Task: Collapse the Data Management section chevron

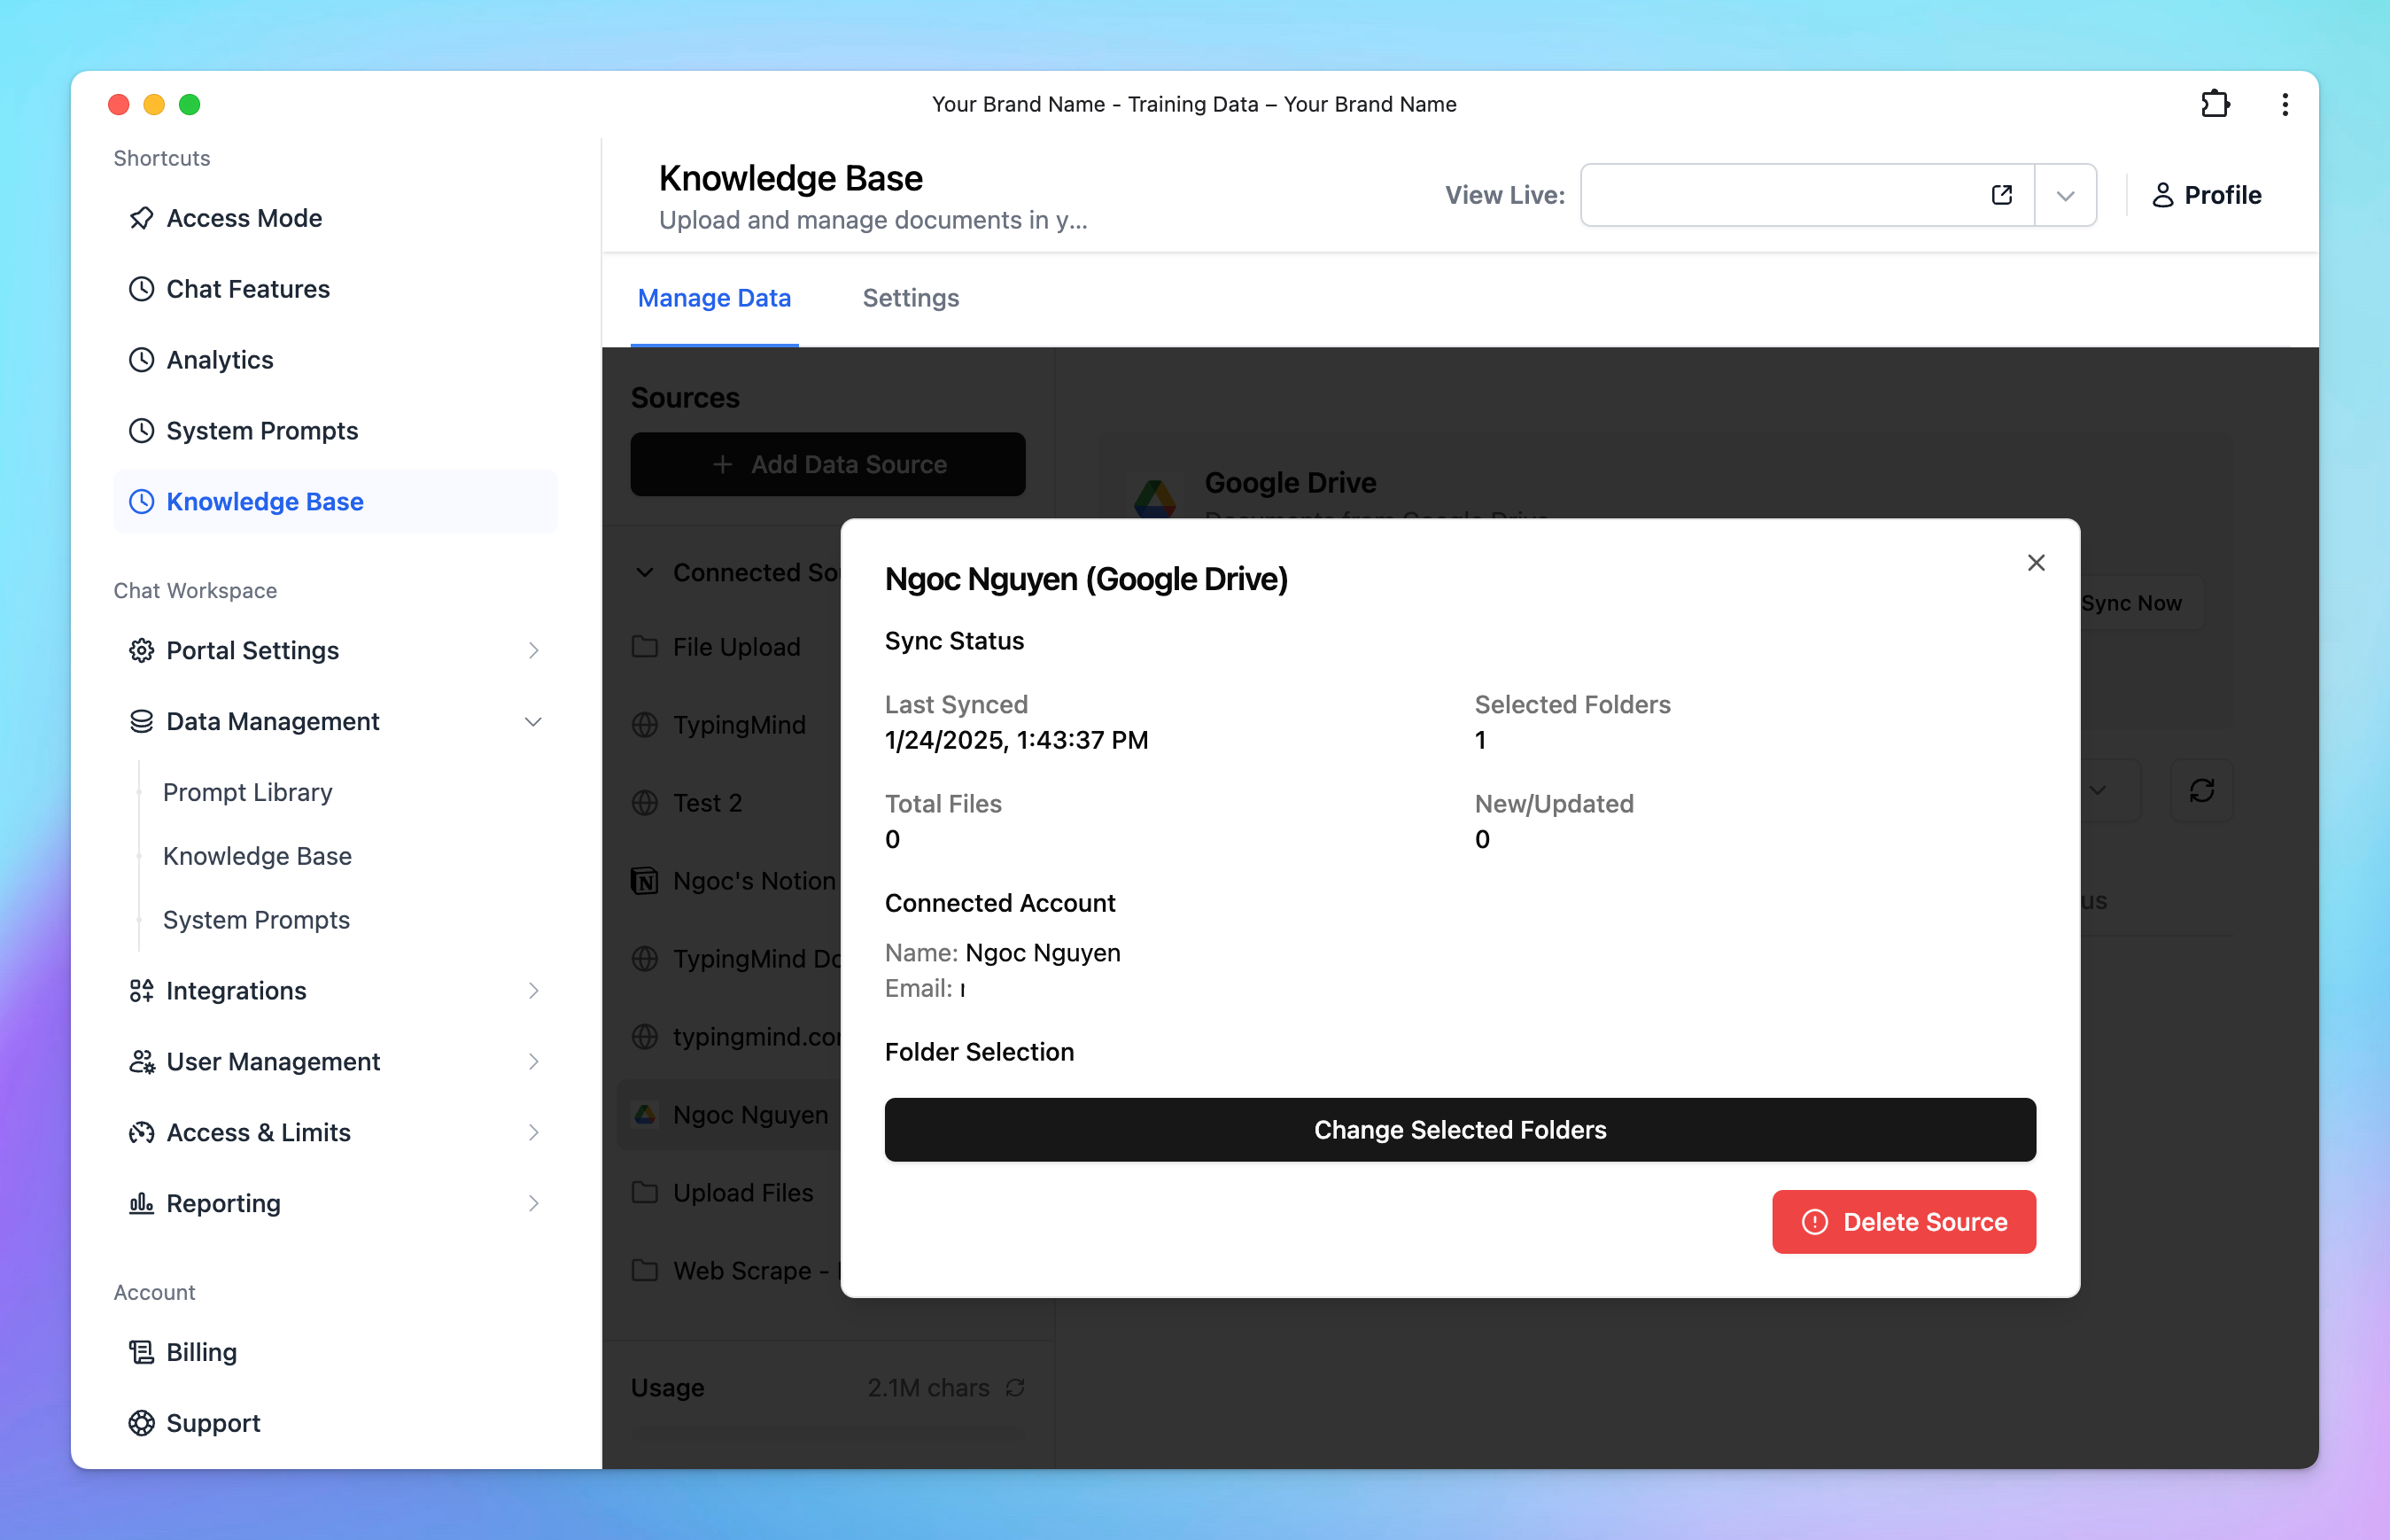Action: 534,722
